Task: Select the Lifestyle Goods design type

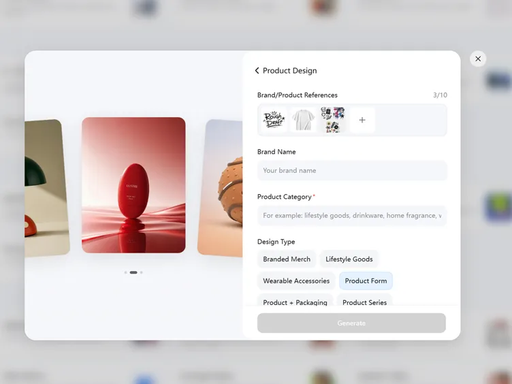Action: (349, 259)
